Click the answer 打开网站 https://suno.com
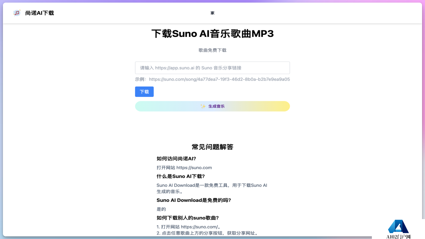 184,168
